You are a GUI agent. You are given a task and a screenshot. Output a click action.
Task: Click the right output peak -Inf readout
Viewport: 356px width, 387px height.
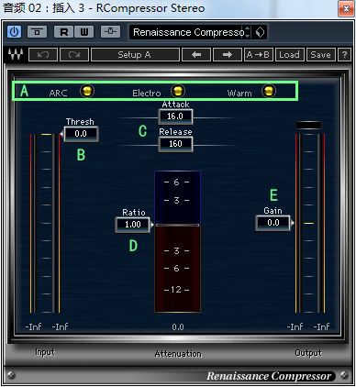point(322,326)
